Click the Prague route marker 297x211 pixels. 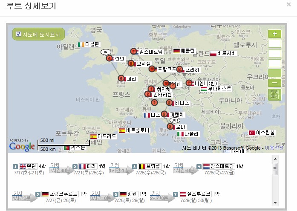[x=179, y=69]
